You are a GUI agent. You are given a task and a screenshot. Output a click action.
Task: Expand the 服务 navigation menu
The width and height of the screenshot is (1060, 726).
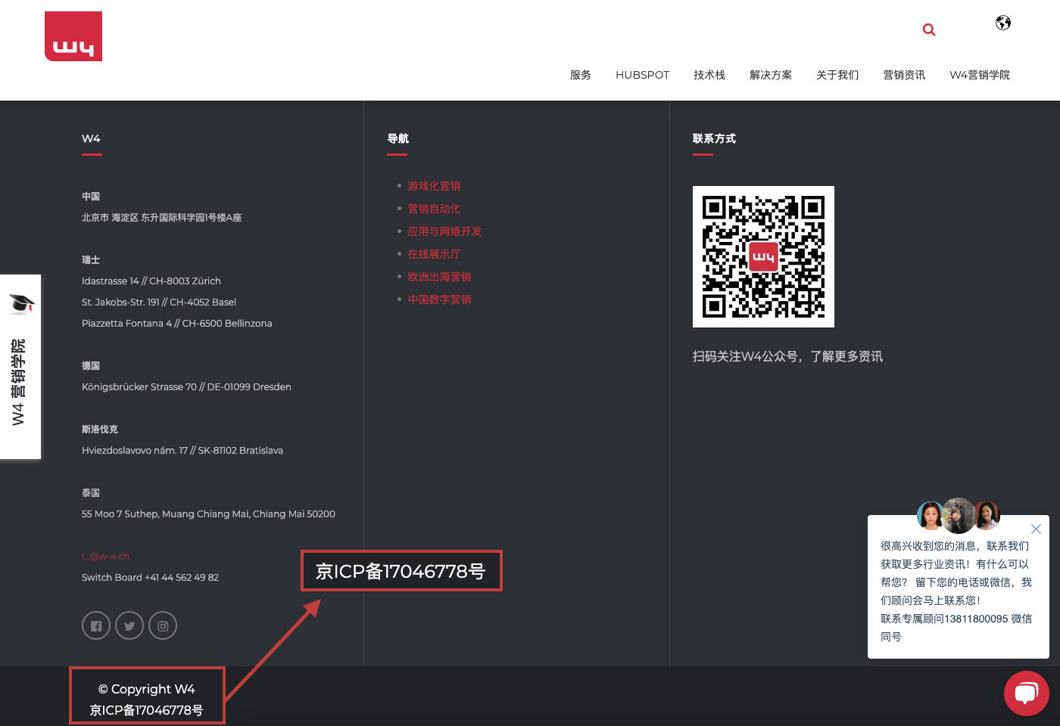point(581,75)
